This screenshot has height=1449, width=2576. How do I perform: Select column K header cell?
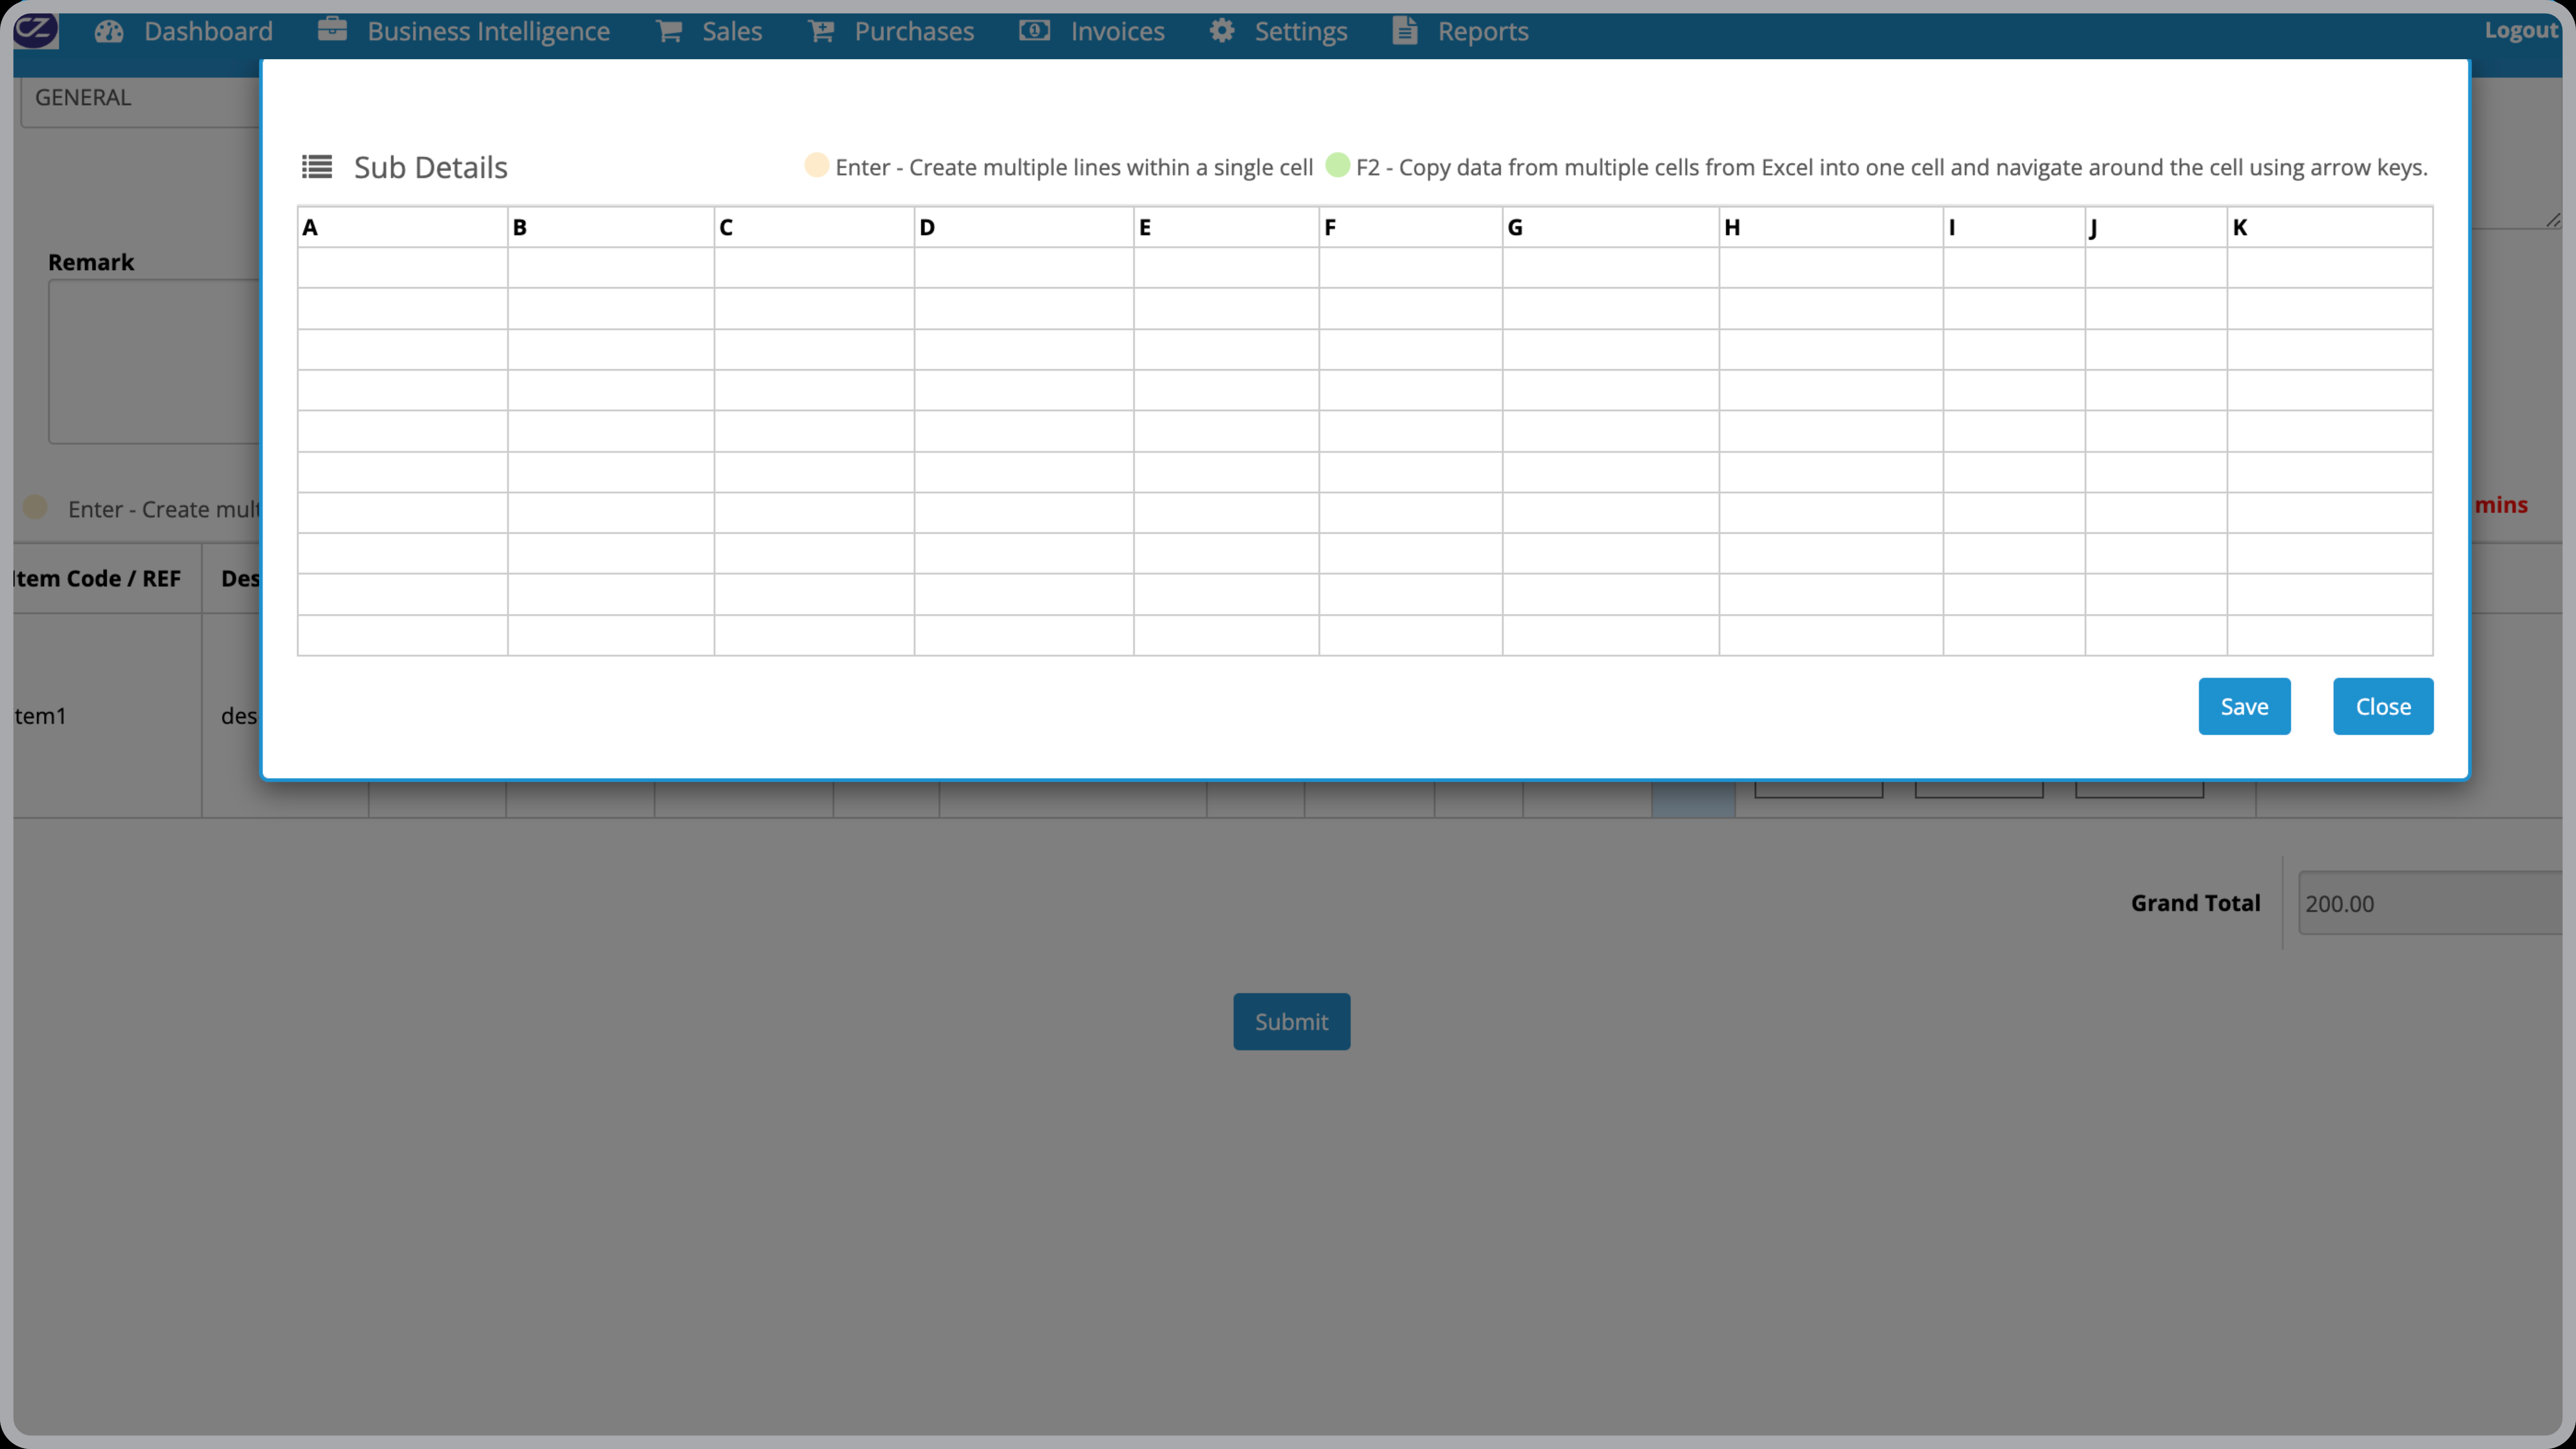[x=2330, y=227]
